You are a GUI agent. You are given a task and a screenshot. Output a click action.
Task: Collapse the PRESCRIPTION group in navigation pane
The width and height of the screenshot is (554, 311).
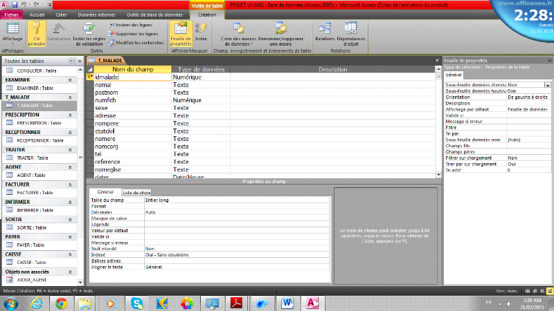click(x=70, y=115)
